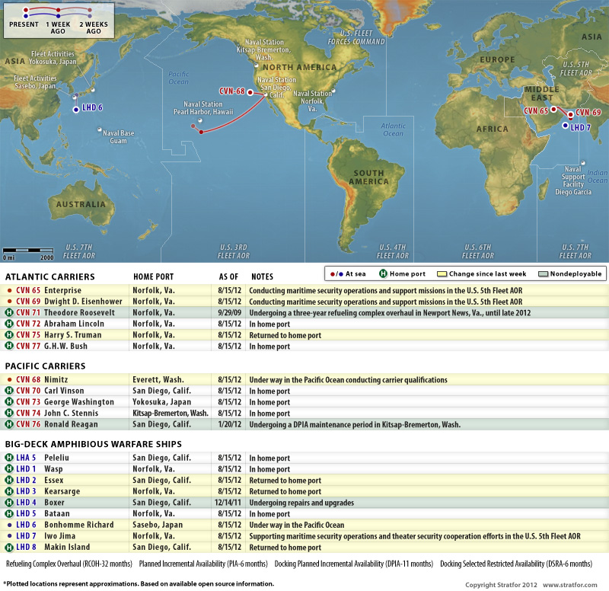Click the home port icon beside LHD 5 Bataan
609x591 pixels.
(x=9, y=513)
